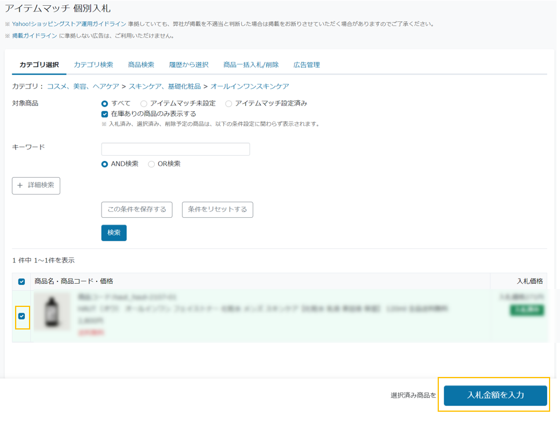Select AND検索 radio button

(x=105, y=164)
